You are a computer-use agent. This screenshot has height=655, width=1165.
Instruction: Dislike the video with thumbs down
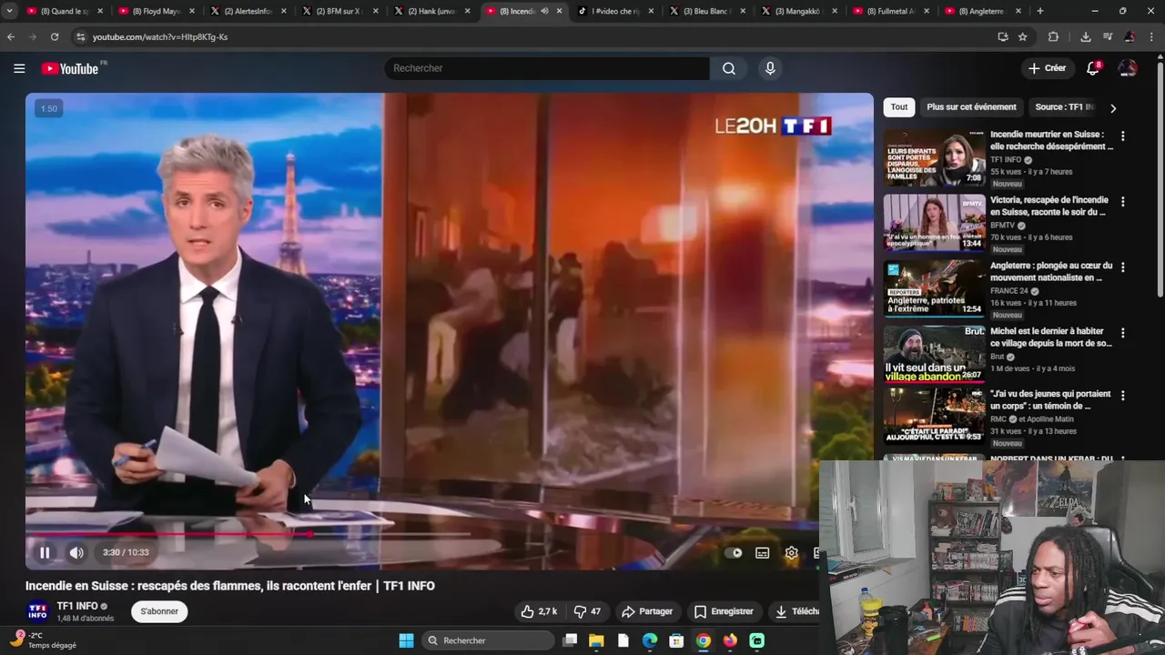click(587, 611)
